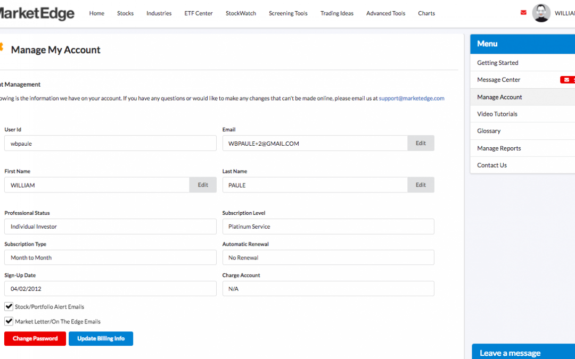Open Manage Reports in side menu
The width and height of the screenshot is (575, 359).
point(523,148)
